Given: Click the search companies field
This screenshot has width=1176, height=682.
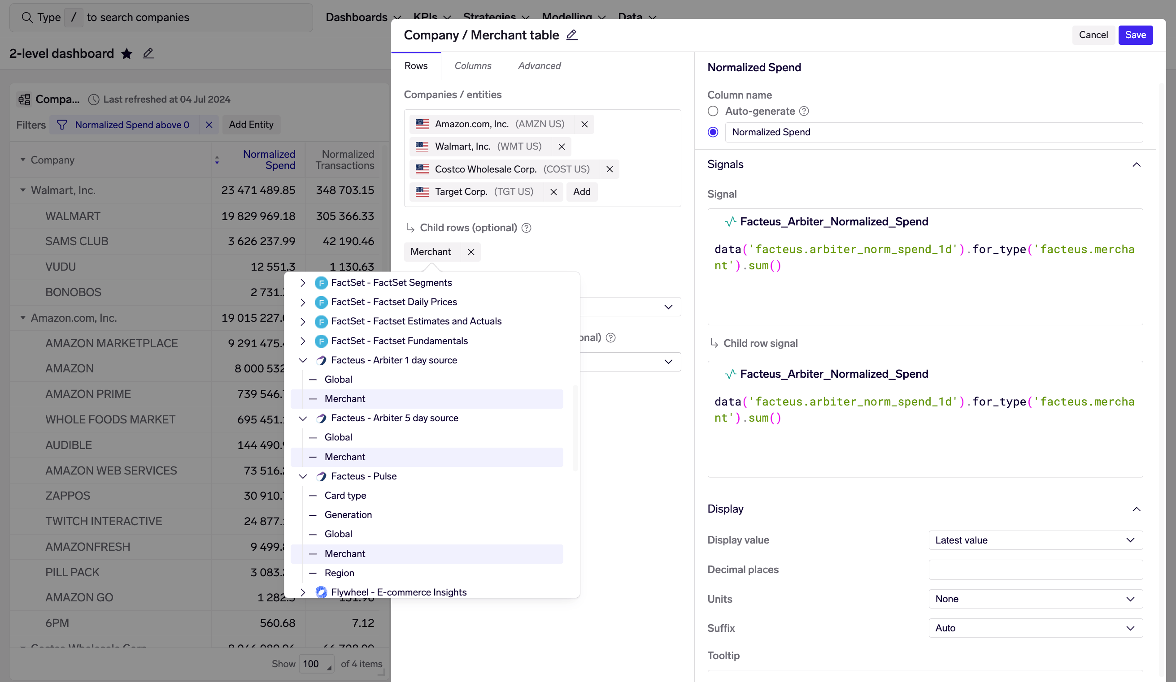Looking at the screenshot, I should pyautogui.click(x=161, y=17).
